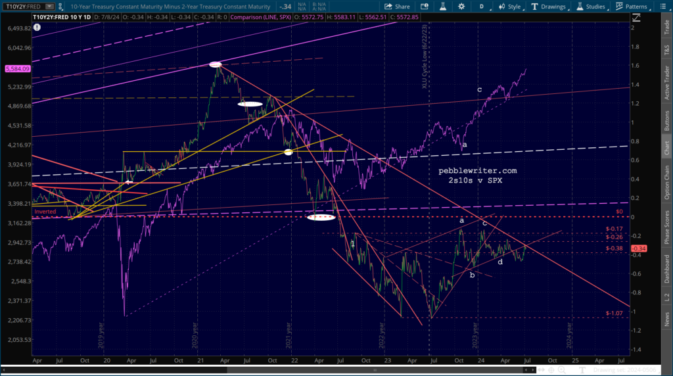The height and width of the screenshot is (376, 673).
Task: Open chart settings gear icon
Action: click(461, 7)
